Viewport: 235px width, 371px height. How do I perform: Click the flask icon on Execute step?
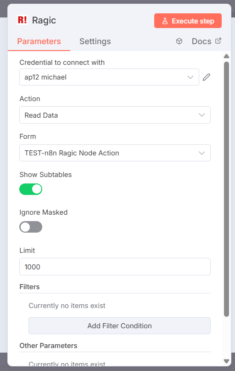[165, 21]
